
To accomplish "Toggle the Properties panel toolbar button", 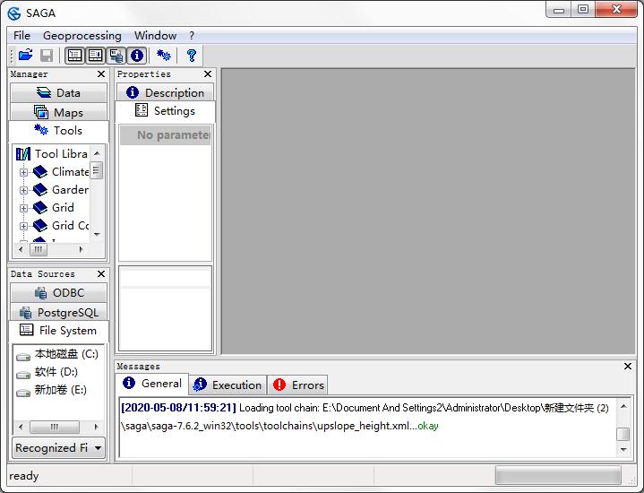I will [x=95, y=55].
